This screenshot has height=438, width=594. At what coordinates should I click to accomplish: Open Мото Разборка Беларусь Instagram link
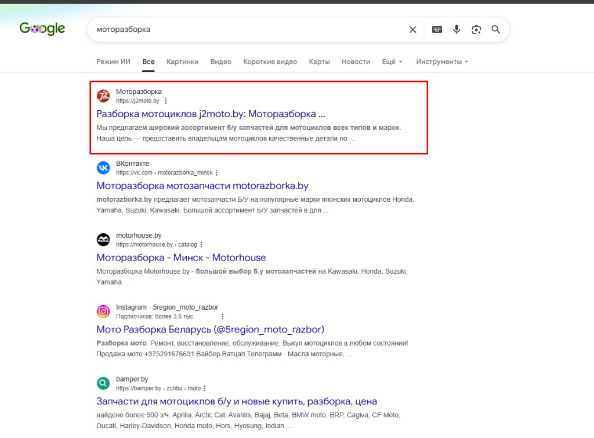[210, 330]
